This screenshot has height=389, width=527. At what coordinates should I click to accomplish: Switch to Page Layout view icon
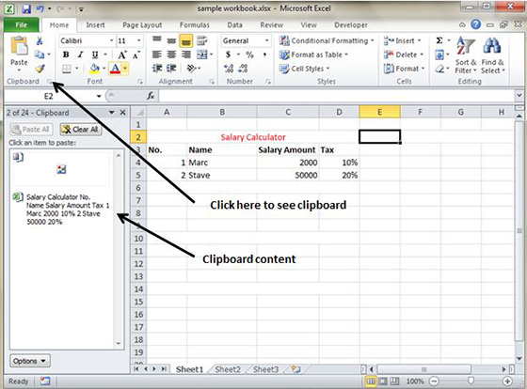click(x=383, y=381)
